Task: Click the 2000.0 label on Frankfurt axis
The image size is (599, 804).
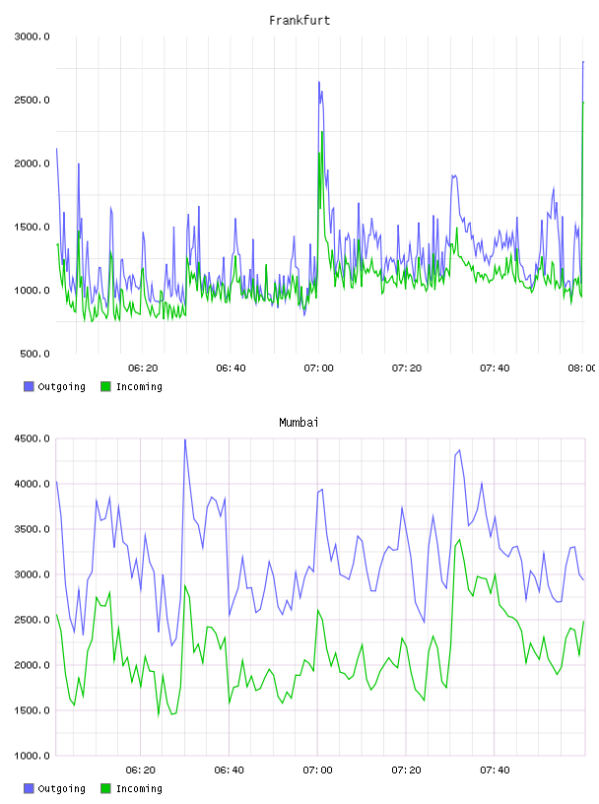Action: [32, 164]
